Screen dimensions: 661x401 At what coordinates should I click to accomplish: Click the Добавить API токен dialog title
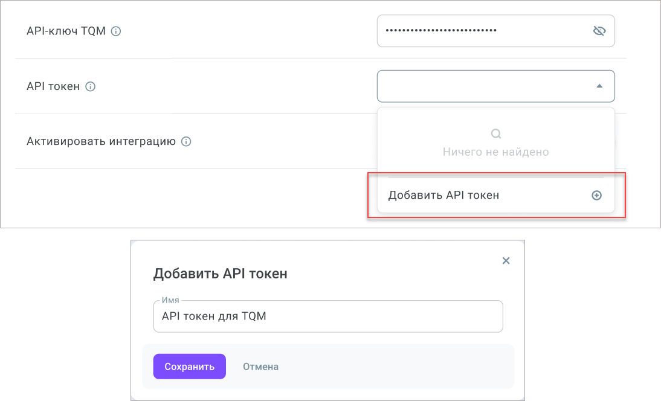coord(221,274)
